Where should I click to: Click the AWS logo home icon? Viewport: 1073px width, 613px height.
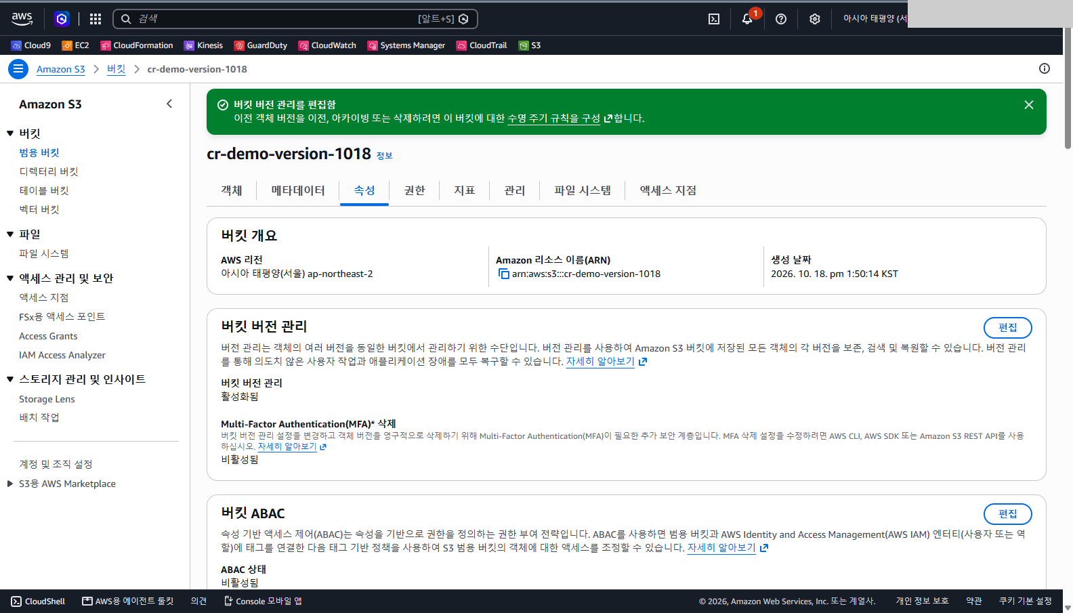22,19
